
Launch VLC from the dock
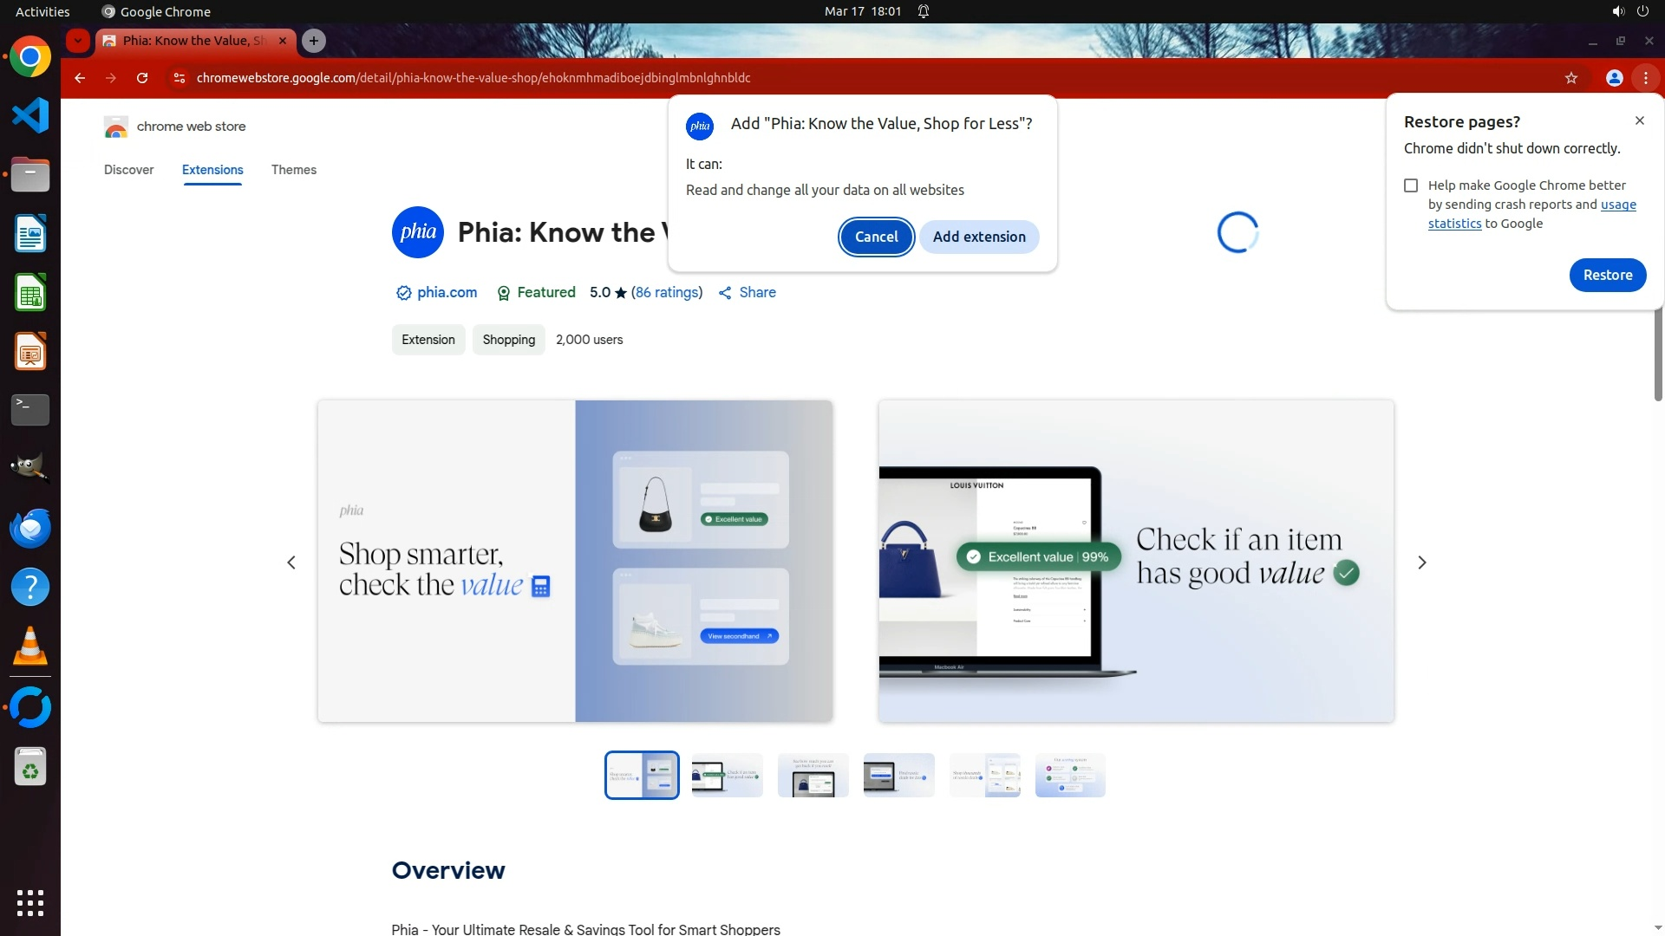(x=29, y=647)
